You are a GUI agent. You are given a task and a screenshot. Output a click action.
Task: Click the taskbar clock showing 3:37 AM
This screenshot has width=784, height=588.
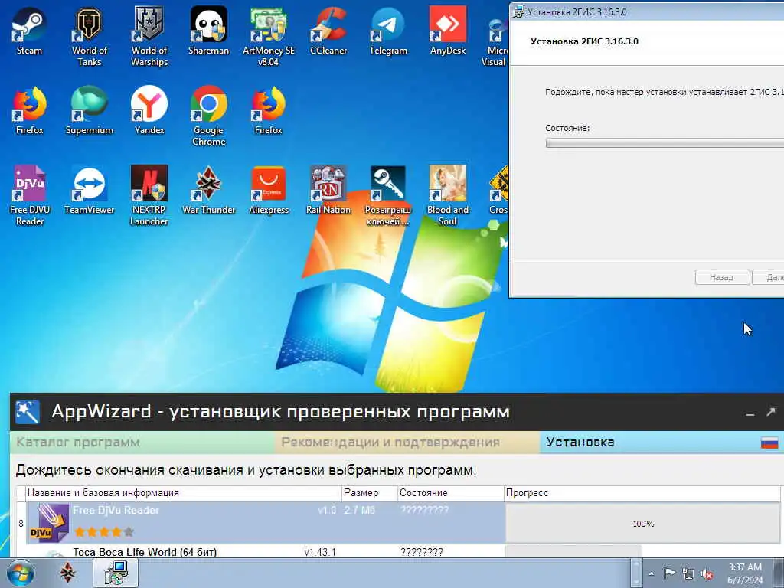[745, 573]
